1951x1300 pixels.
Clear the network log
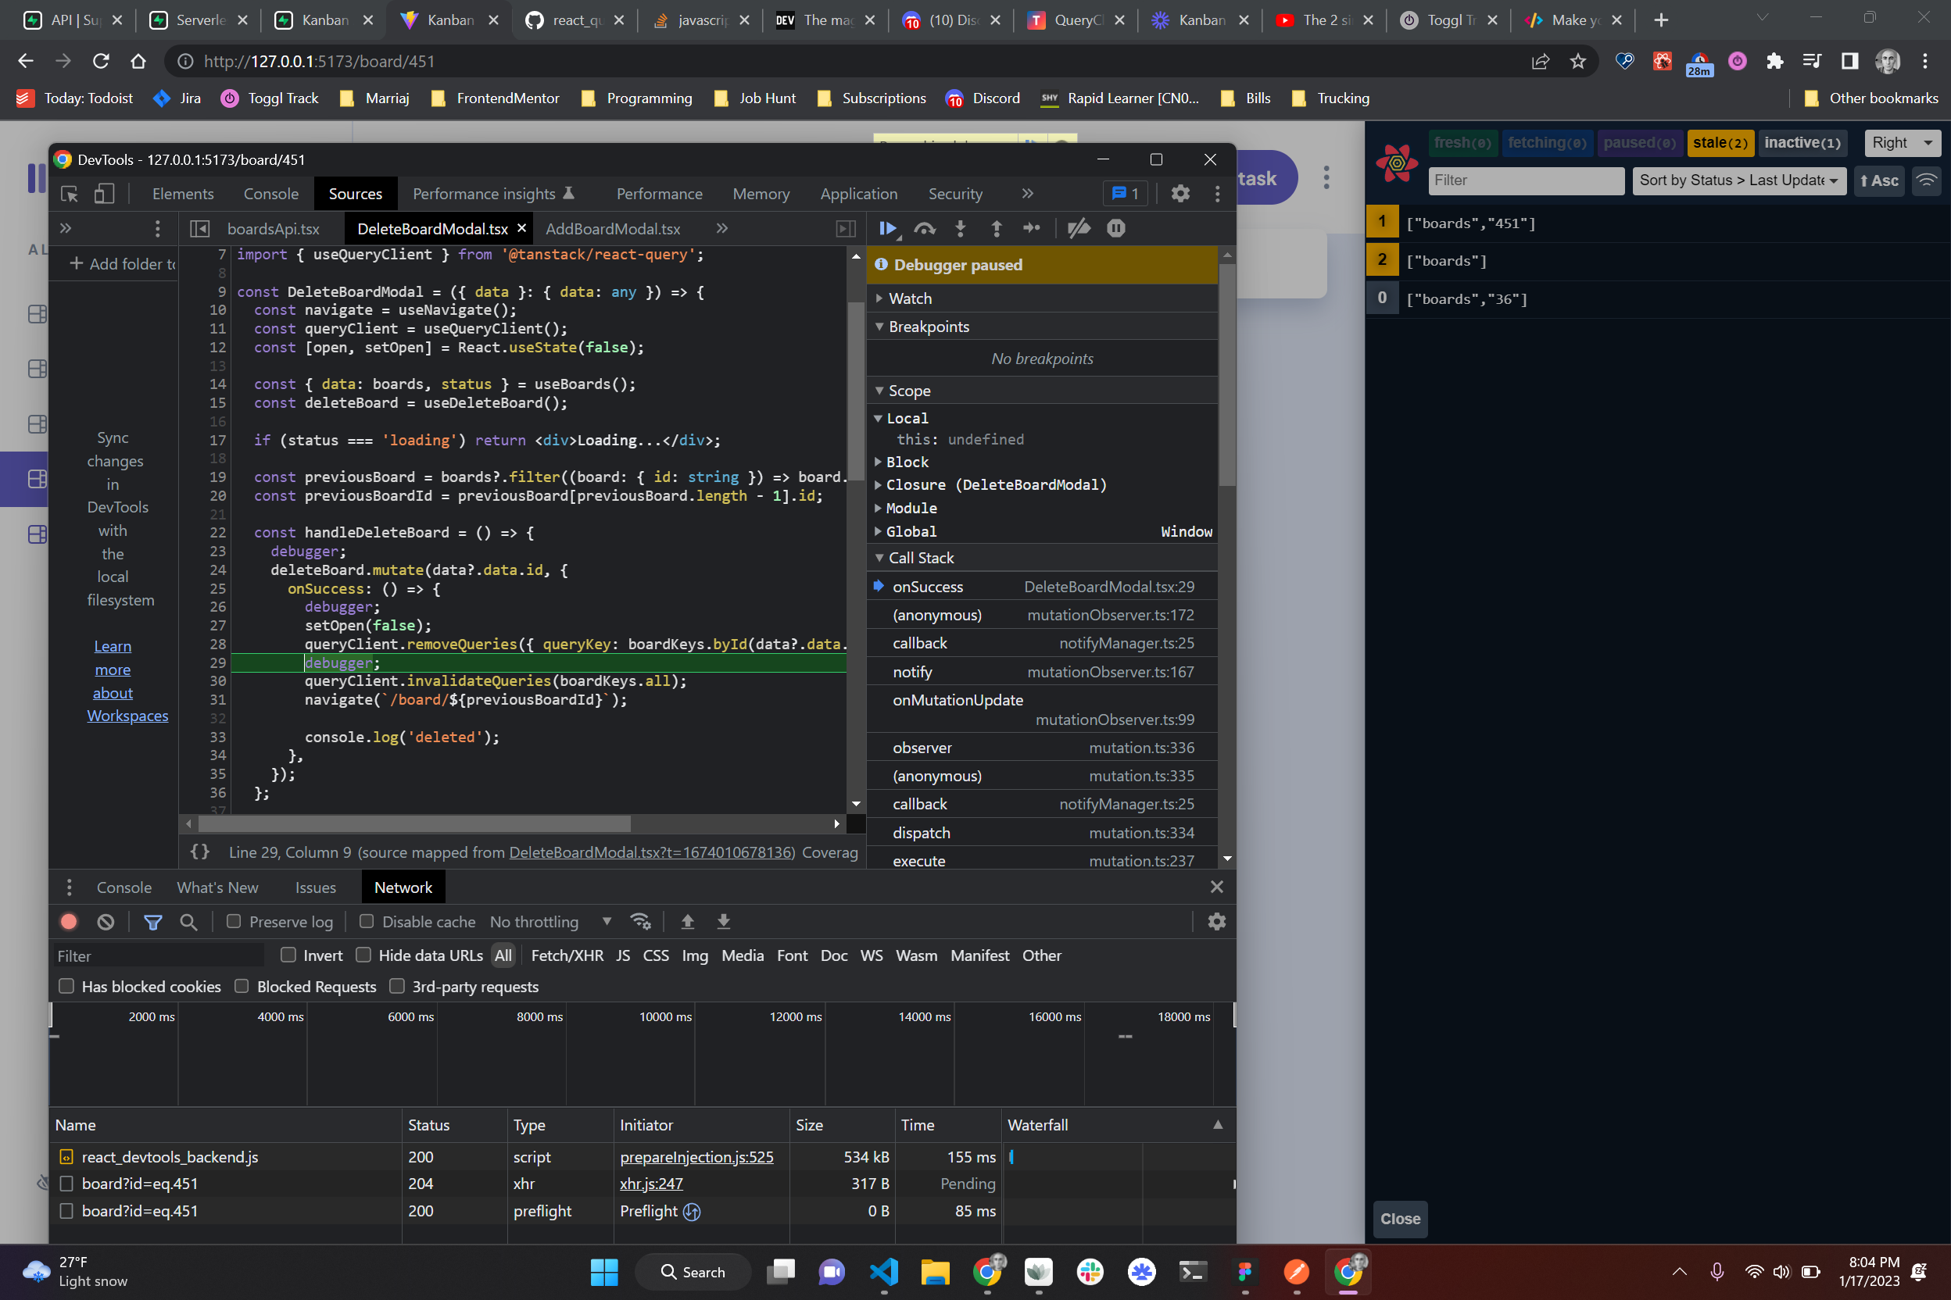[x=106, y=922]
